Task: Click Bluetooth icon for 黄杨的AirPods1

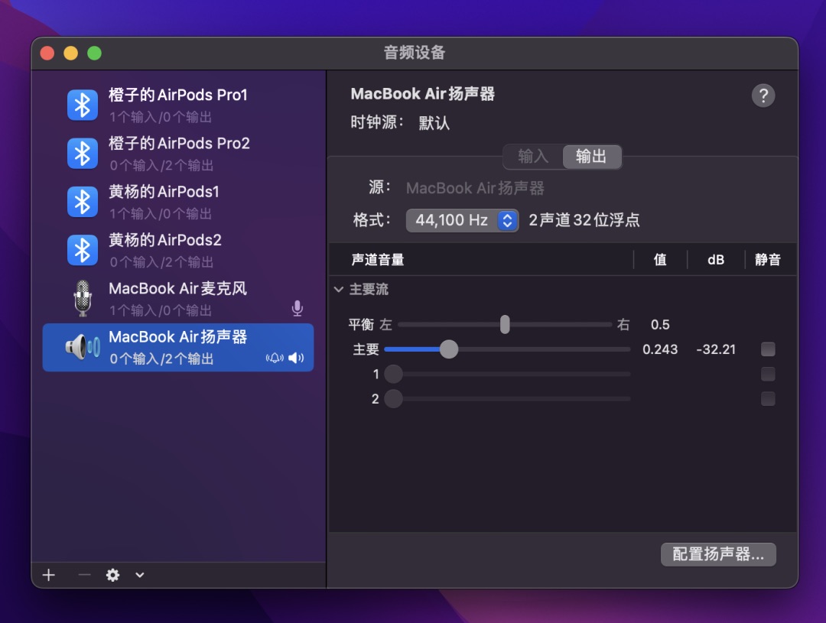Action: point(82,203)
